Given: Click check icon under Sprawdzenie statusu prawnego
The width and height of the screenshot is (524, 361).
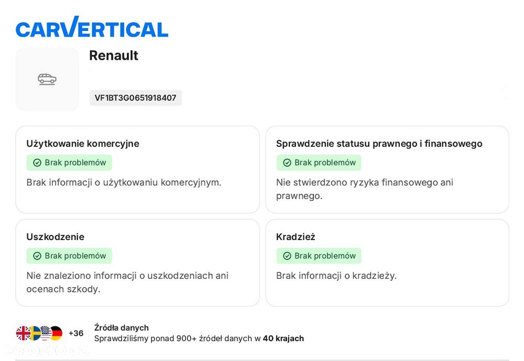Looking at the screenshot, I should [287, 163].
